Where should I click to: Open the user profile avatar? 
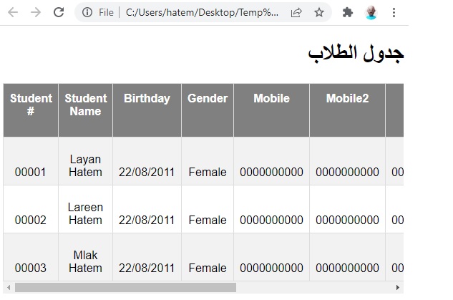pos(371,12)
